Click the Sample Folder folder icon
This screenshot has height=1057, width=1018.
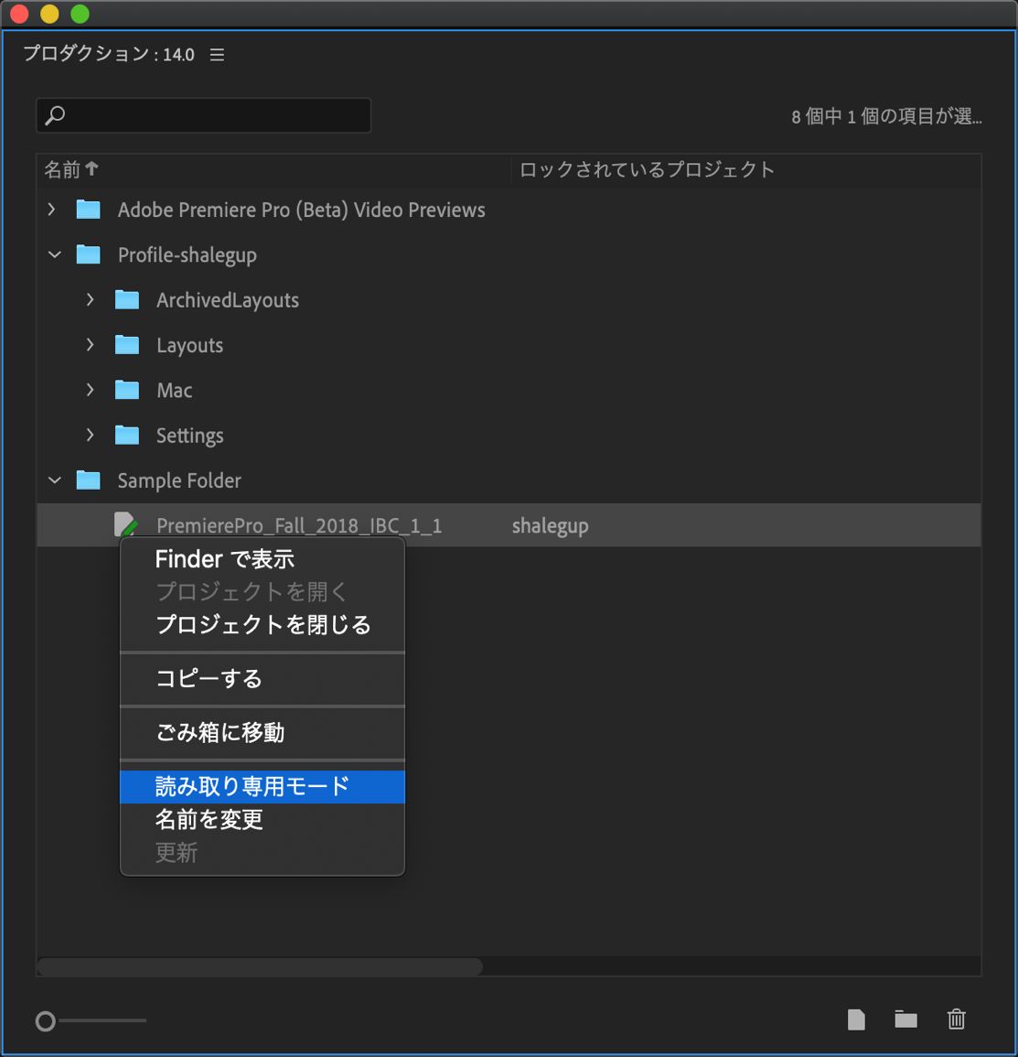click(x=89, y=480)
